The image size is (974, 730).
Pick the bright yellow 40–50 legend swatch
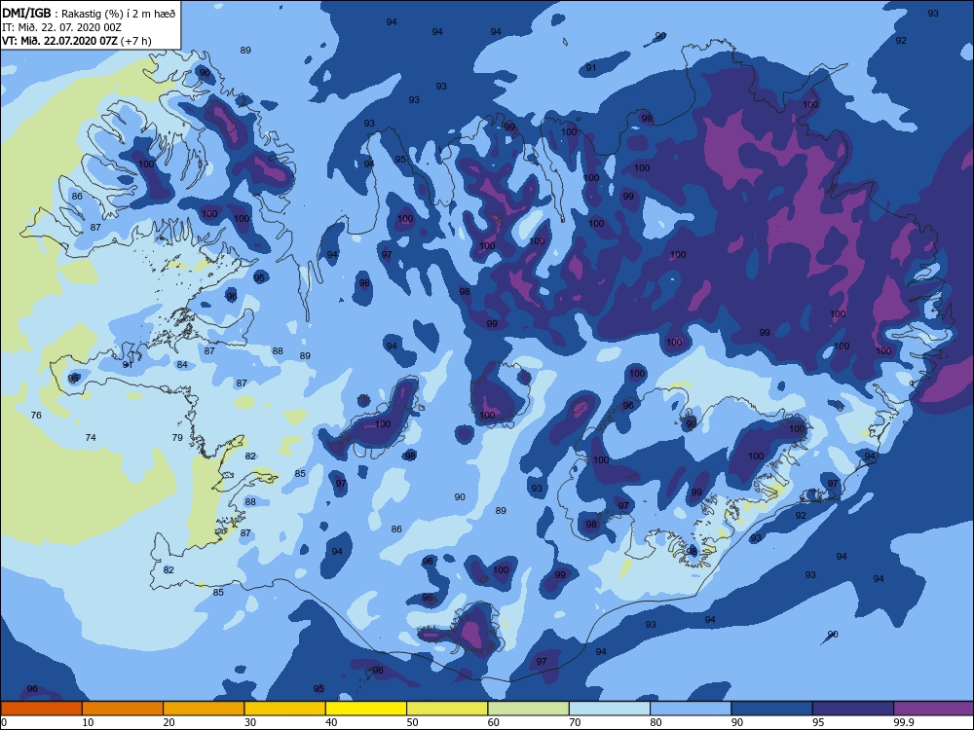pyautogui.click(x=366, y=709)
